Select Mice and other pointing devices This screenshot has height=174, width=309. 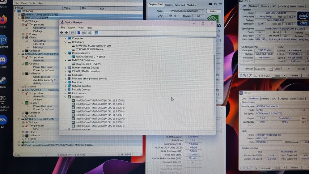coord(89,79)
